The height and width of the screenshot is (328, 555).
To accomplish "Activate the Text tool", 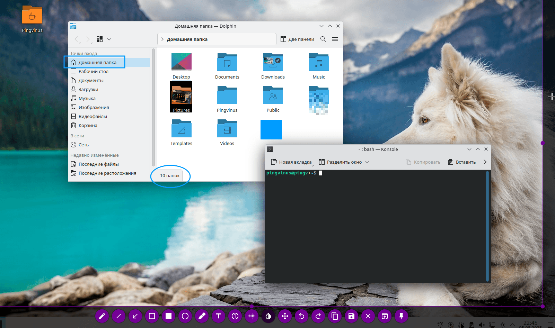I will 218,316.
